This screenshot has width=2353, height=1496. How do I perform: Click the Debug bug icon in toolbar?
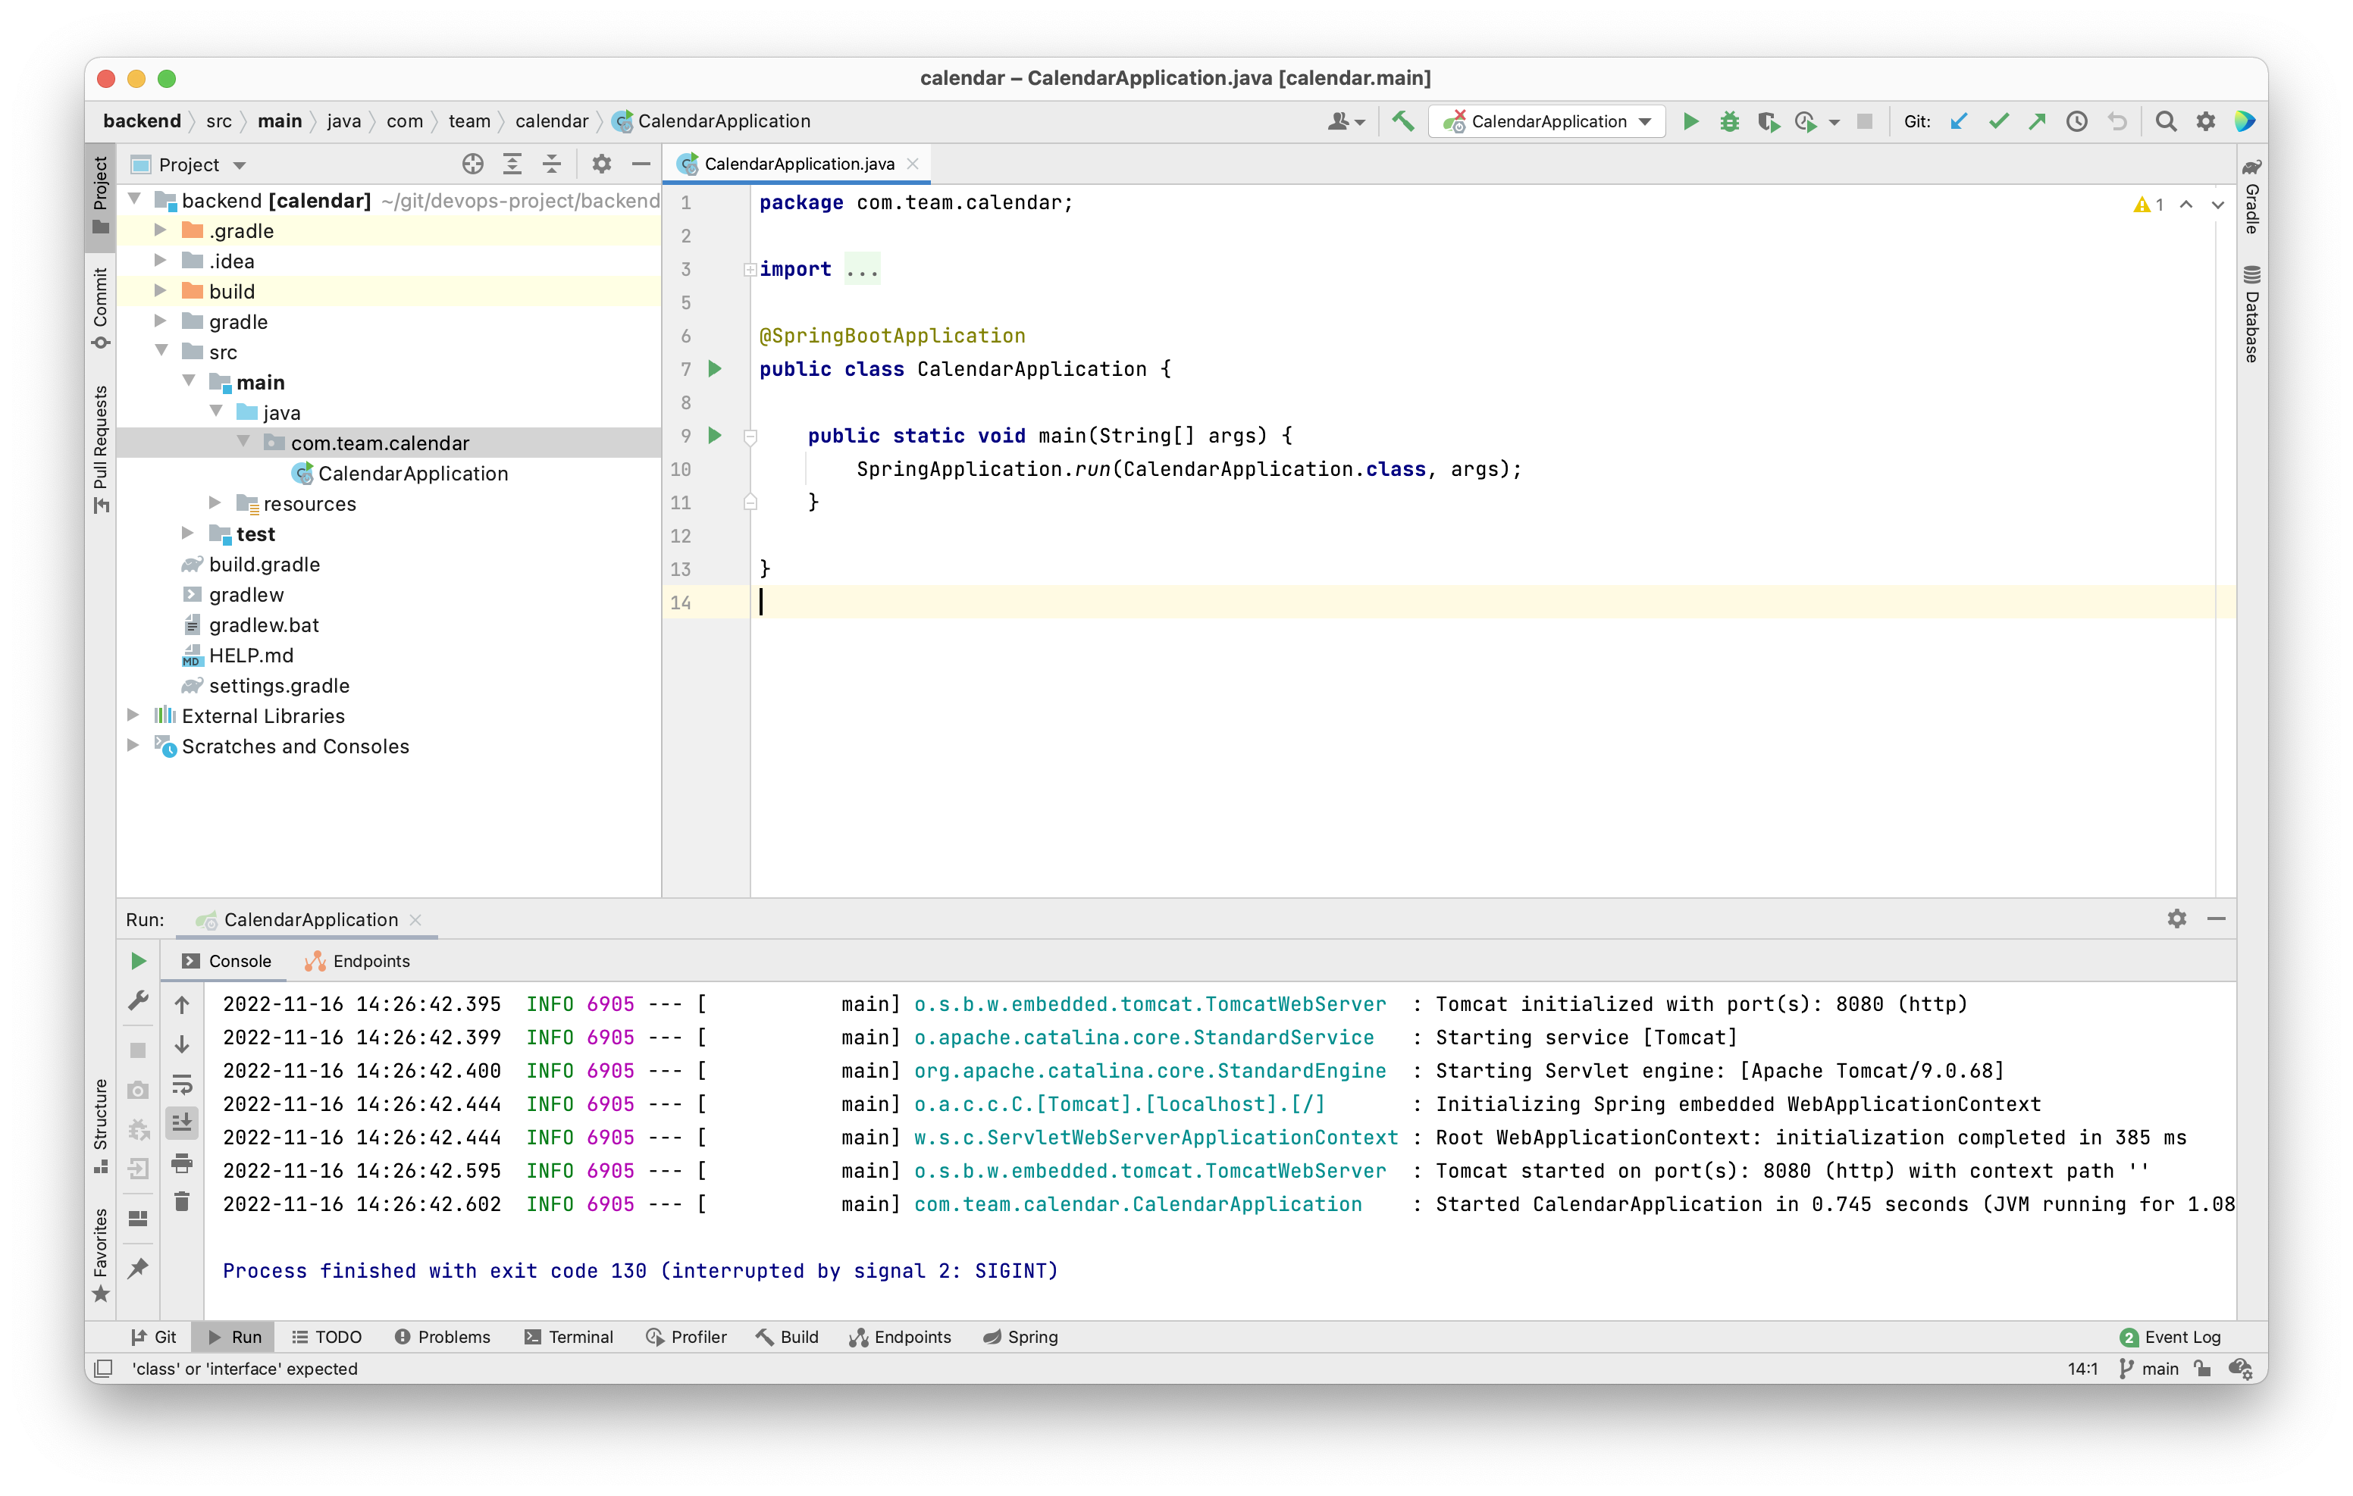pyautogui.click(x=1730, y=121)
